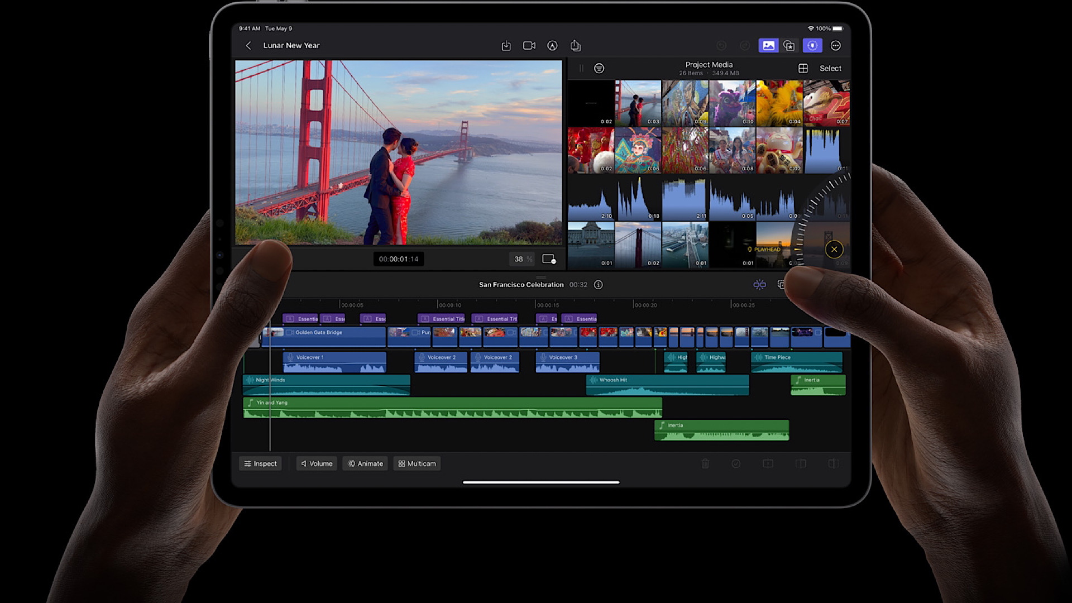This screenshot has height=603, width=1072.
Task: Open the Animate panel
Action: coord(365,463)
